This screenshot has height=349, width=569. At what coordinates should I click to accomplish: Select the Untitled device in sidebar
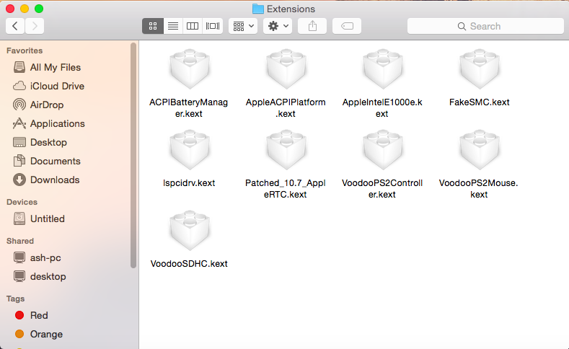click(x=47, y=218)
